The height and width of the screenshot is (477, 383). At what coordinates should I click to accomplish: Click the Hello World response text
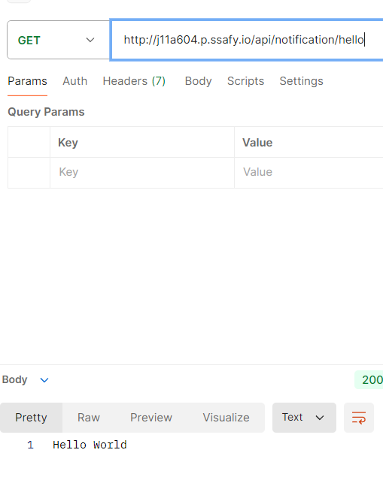pyautogui.click(x=90, y=445)
